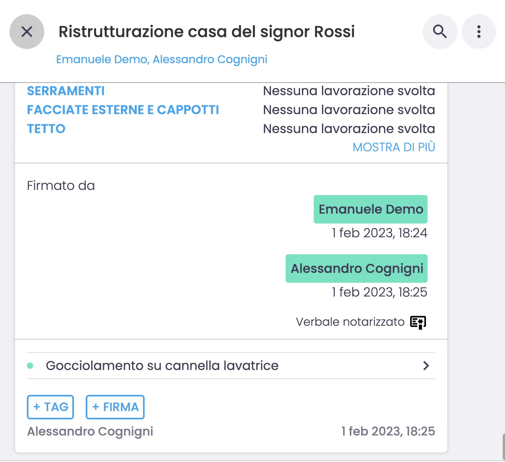This screenshot has width=505, height=462.
Task: Open the three-dot more options menu
Action: [x=479, y=32]
